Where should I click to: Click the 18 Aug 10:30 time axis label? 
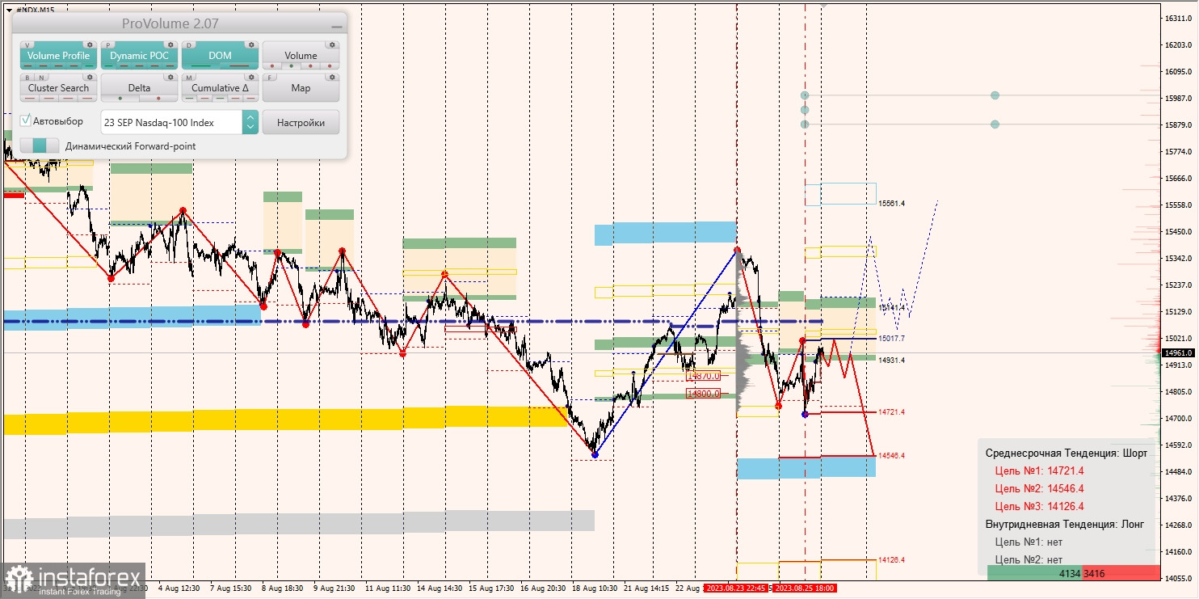(594, 588)
